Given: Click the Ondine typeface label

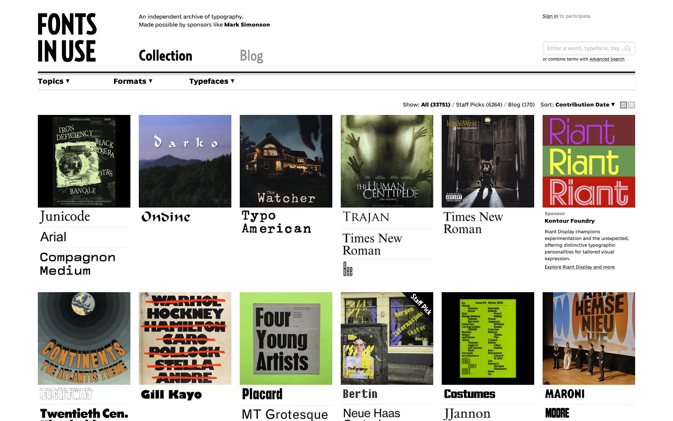Looking at the screenshot, I should click(166, 217).
